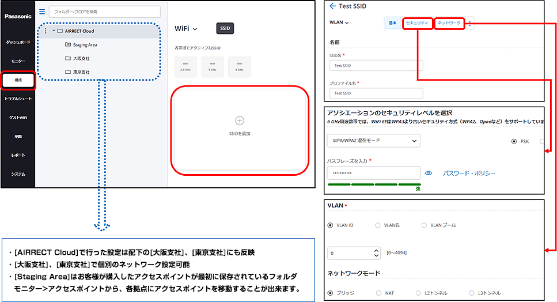Open the kebab menu next to AIRRECT Cloud
Image resolution: width=557 pixels, height=302 pixels.
point(46,31)
